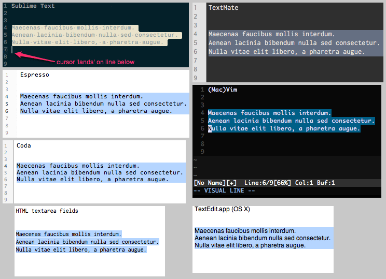The width and height of the screenshot is (386, 279).
Task: Click the 'TextMate' title line
Action: pos(223,8)
